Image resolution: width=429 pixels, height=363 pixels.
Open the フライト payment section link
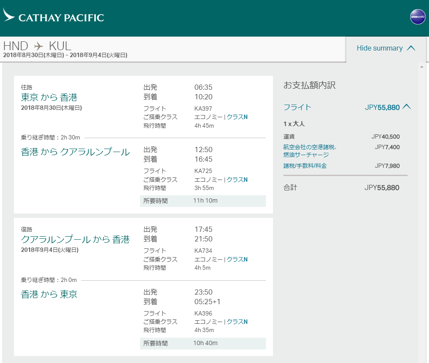tap(297, 107)
